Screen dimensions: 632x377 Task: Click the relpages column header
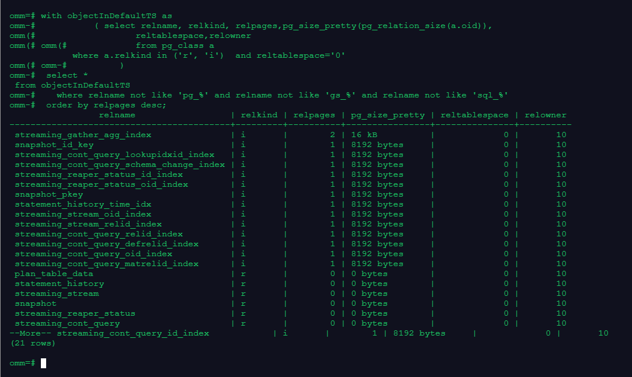(x=314, y=115)
